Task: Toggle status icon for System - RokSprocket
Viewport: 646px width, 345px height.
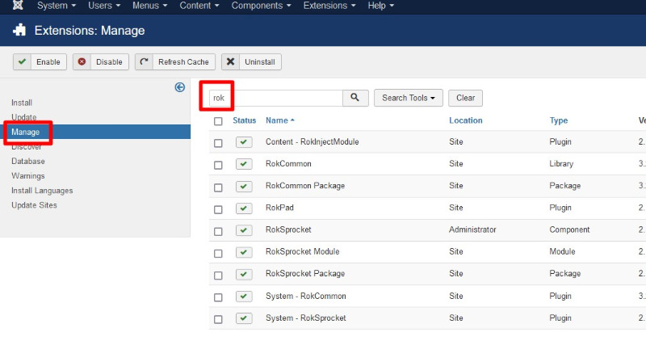Action: [244, 318]
